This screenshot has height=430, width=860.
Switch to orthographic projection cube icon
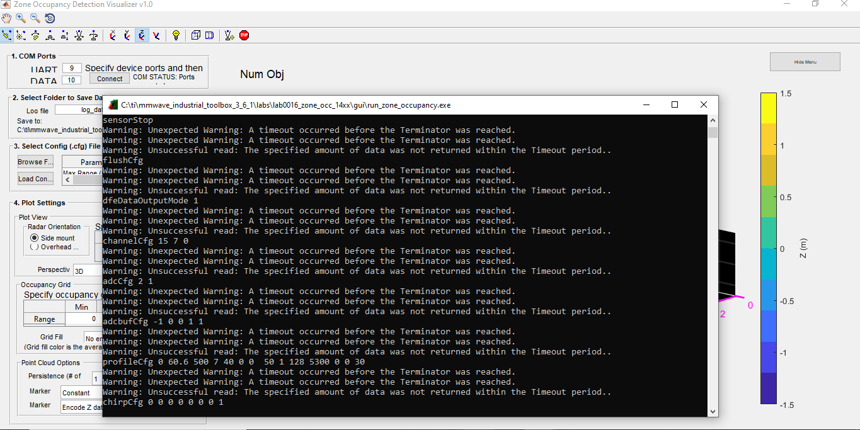tap(195, 35)
